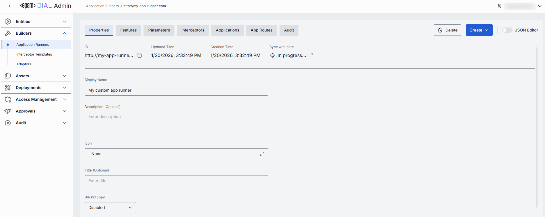This screenshot has height=217, width=545.
Task: Click the Approvals handshake icon
Action: coord(8,111)
